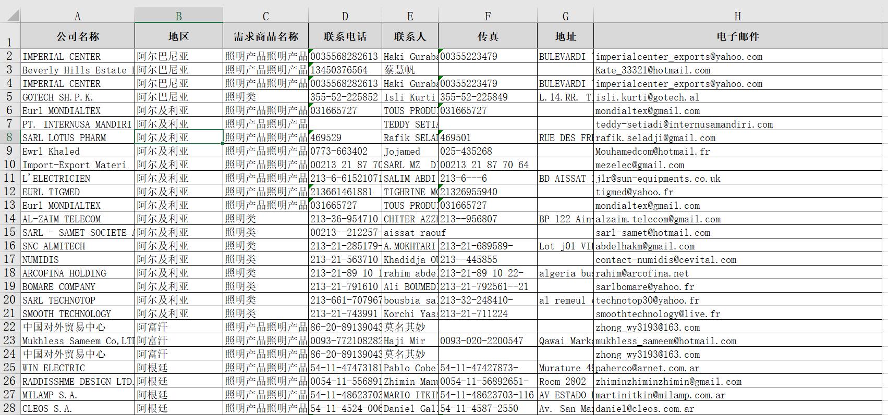Image resolution: width=888 pixels, height=415 pixels.
Task: Select row 1 header
Action: pos(10,36)
